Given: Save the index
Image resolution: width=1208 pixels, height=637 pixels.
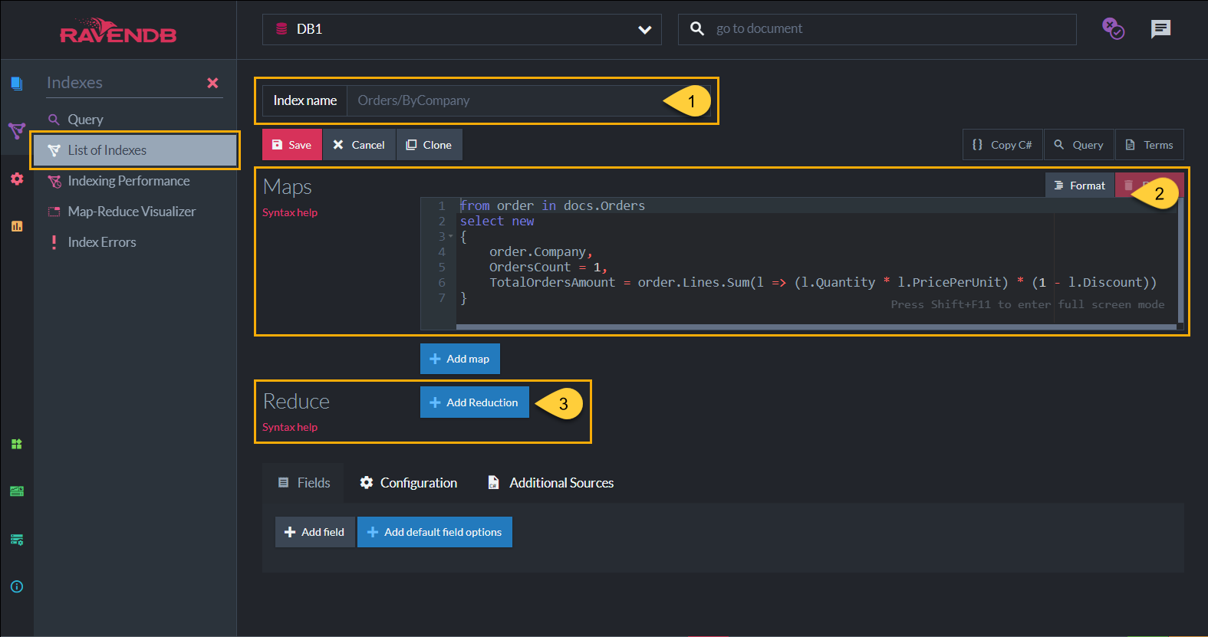Looking at the screenshot, I should point(292,145).
